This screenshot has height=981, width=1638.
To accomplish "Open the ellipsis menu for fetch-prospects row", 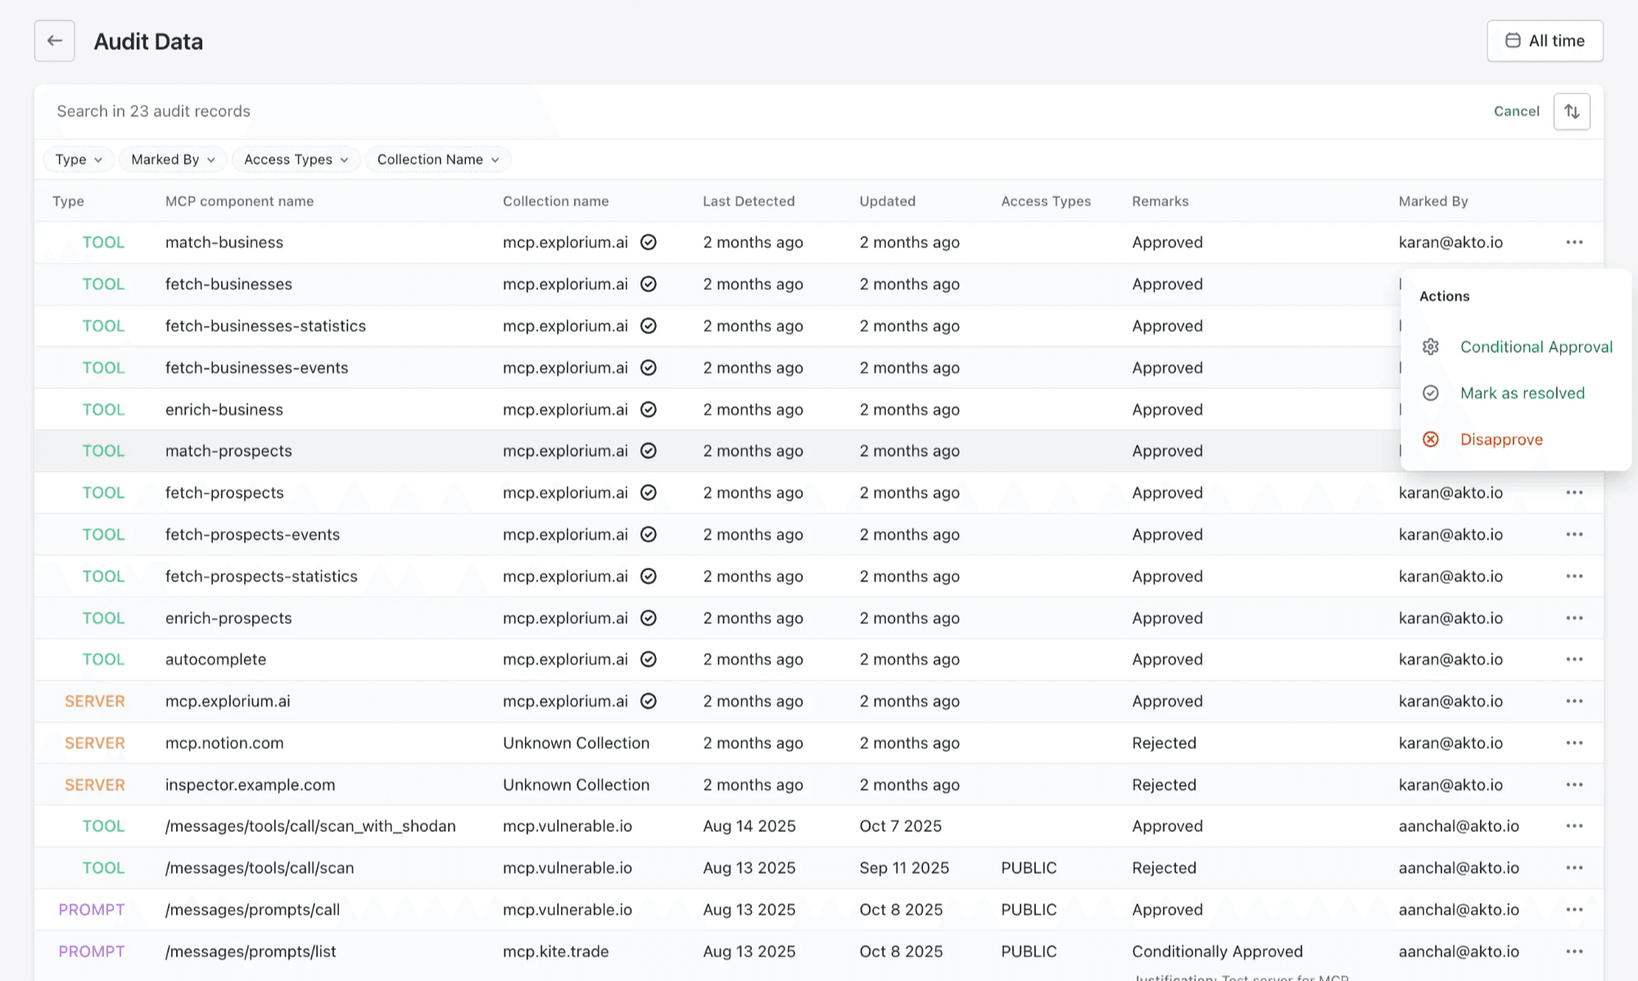I will point(1574,492).
